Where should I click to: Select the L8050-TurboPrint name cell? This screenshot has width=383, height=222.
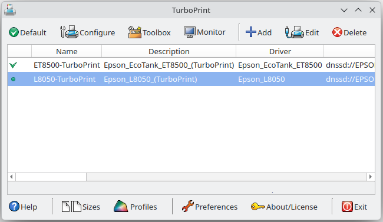(64, 79)
